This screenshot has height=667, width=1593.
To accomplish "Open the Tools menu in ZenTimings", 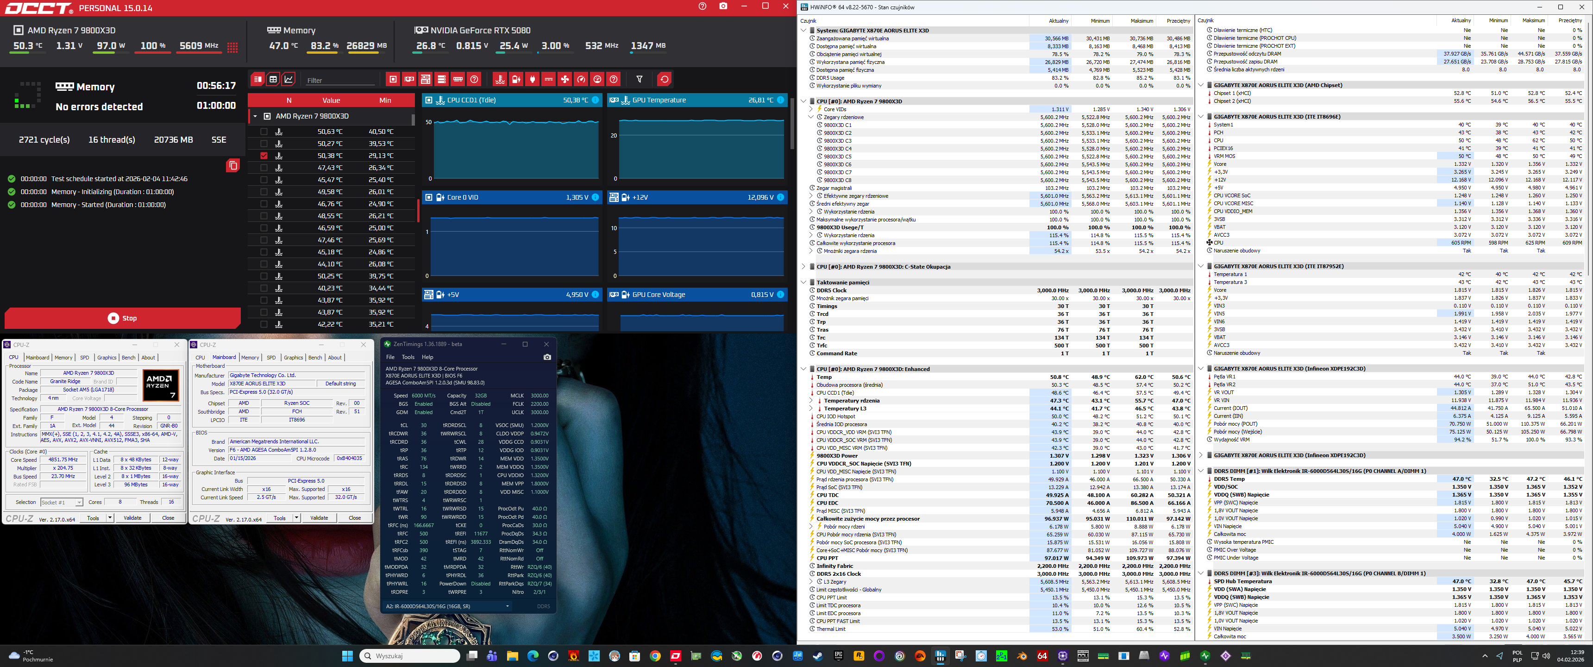I will (408, 357).
